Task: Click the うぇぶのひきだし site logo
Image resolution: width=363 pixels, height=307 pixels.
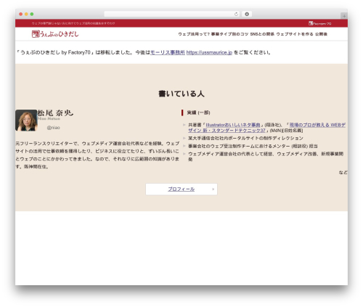Action: pyautogui.click(x=55, y=34)
